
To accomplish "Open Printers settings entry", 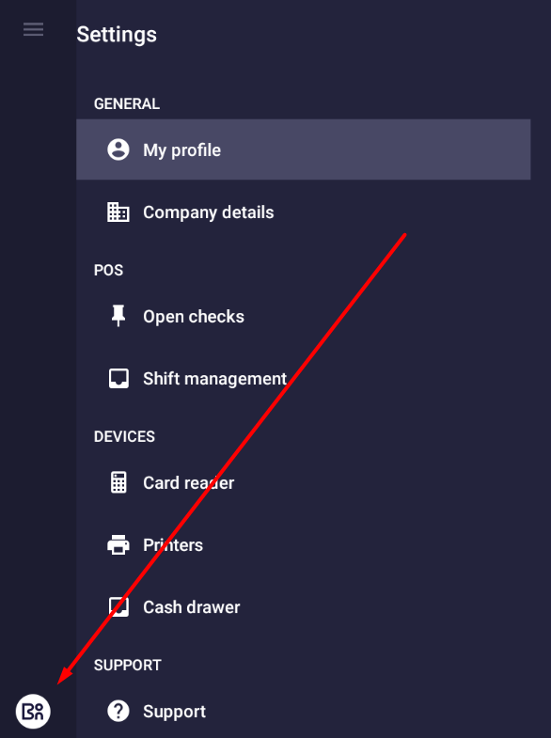I will click(x=304, y=544).
